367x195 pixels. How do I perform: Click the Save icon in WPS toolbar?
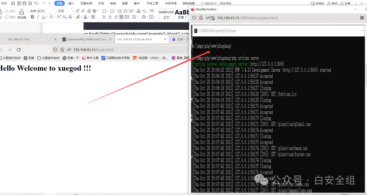click(x=13, y=3)
